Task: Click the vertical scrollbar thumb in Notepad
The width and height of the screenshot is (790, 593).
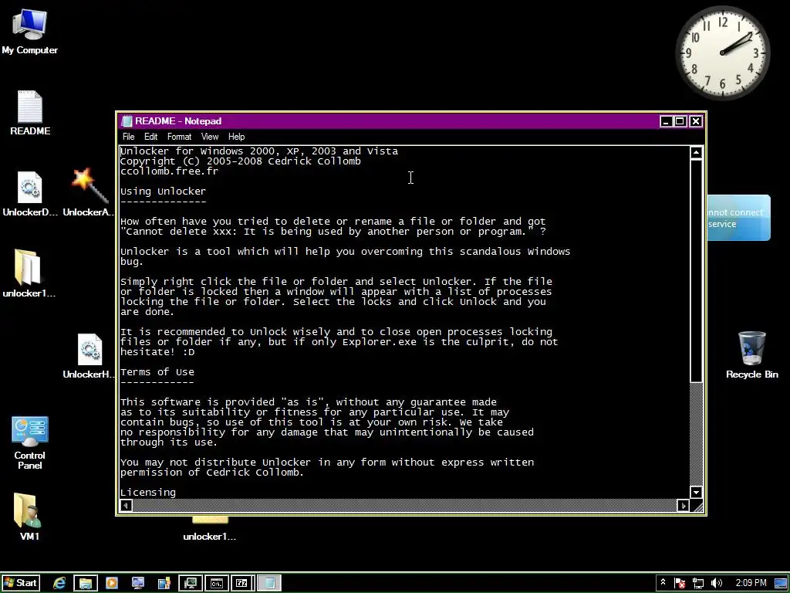Action: [x=697, y=271]
